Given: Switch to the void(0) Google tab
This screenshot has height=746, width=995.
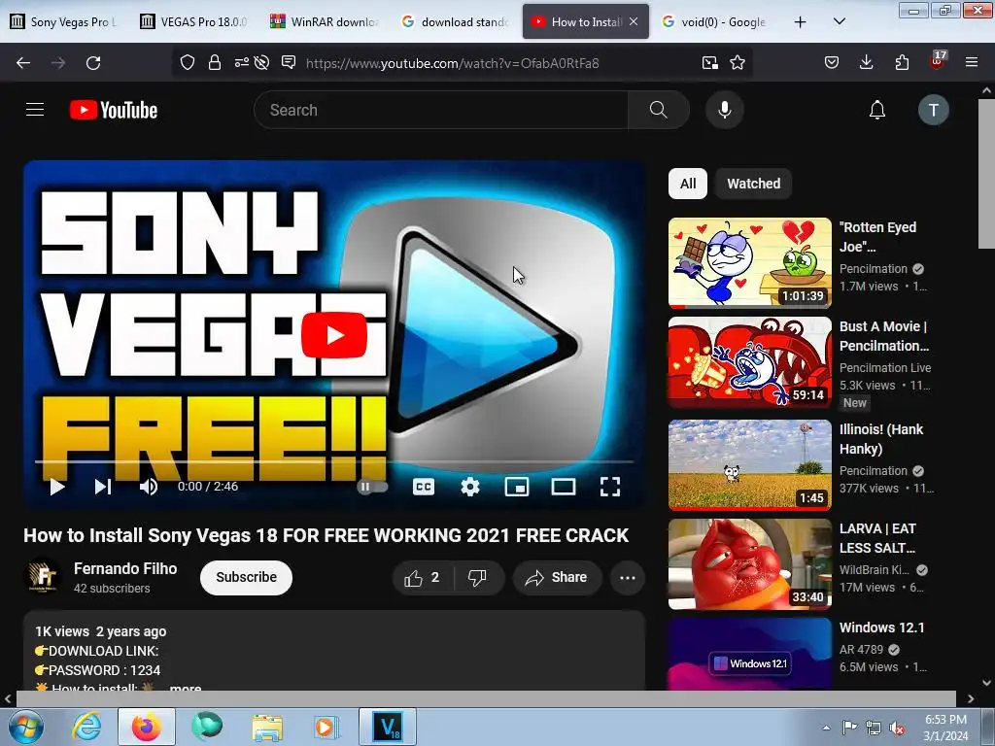Looking at the screenshot, I should click(x=716, y=21).
